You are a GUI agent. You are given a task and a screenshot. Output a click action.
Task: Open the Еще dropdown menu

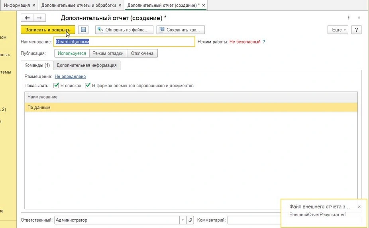point(338,30)
